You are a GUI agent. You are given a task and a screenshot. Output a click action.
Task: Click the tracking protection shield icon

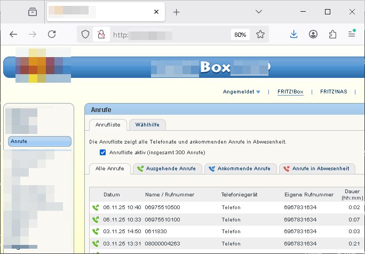coord(85,34)
